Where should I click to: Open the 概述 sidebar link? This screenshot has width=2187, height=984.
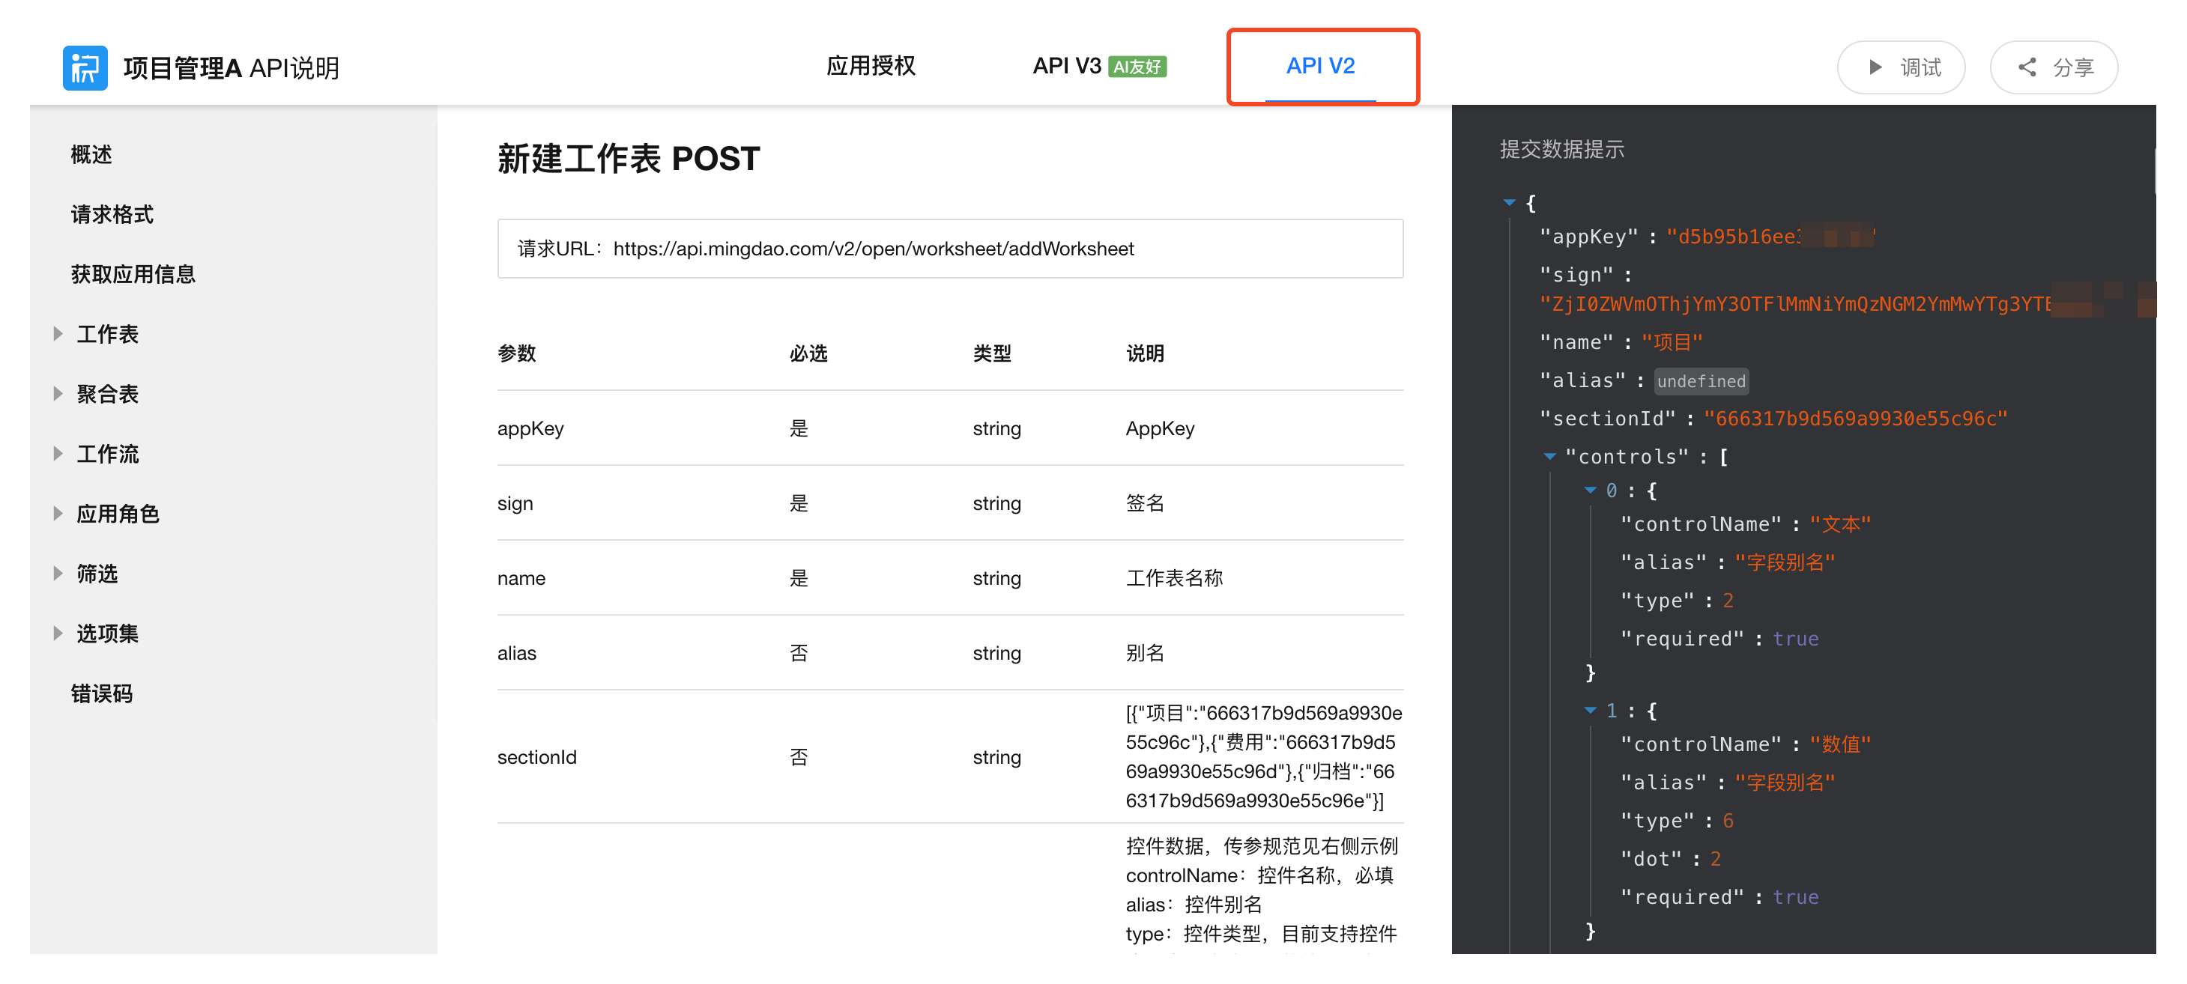coord(91,154)
